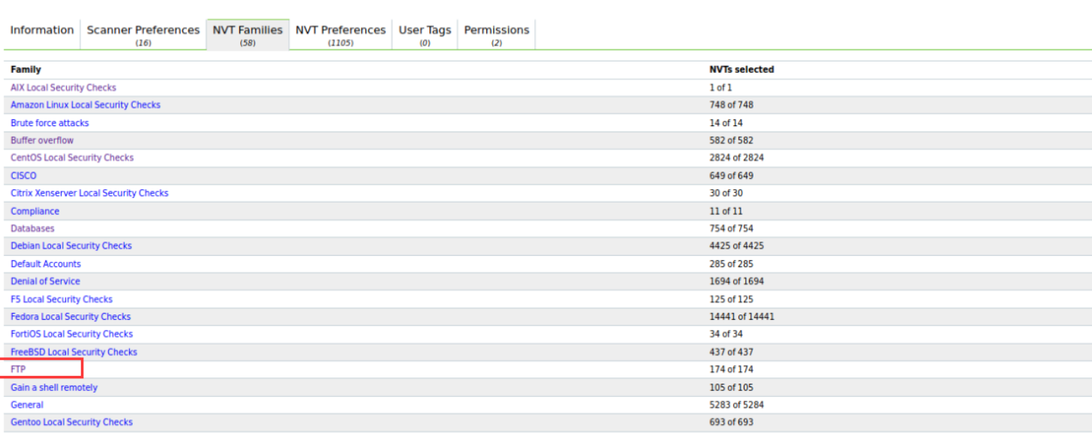
Task: Select Gain a shell remotely link
Action: point(54,388)
